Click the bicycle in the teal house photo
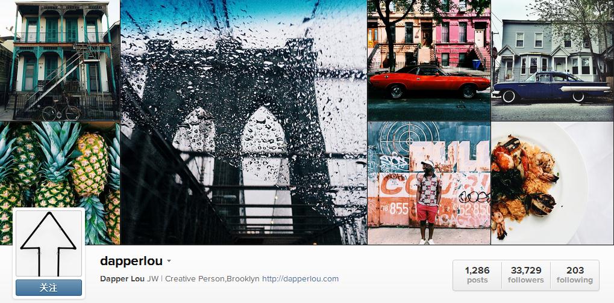 61,109
